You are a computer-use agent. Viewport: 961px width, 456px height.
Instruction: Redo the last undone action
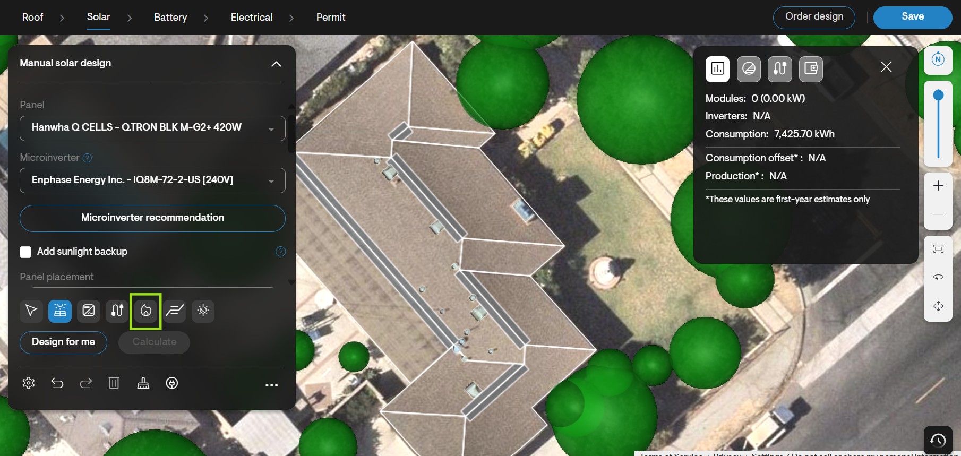pyautogui.click(x=86, y=383)
